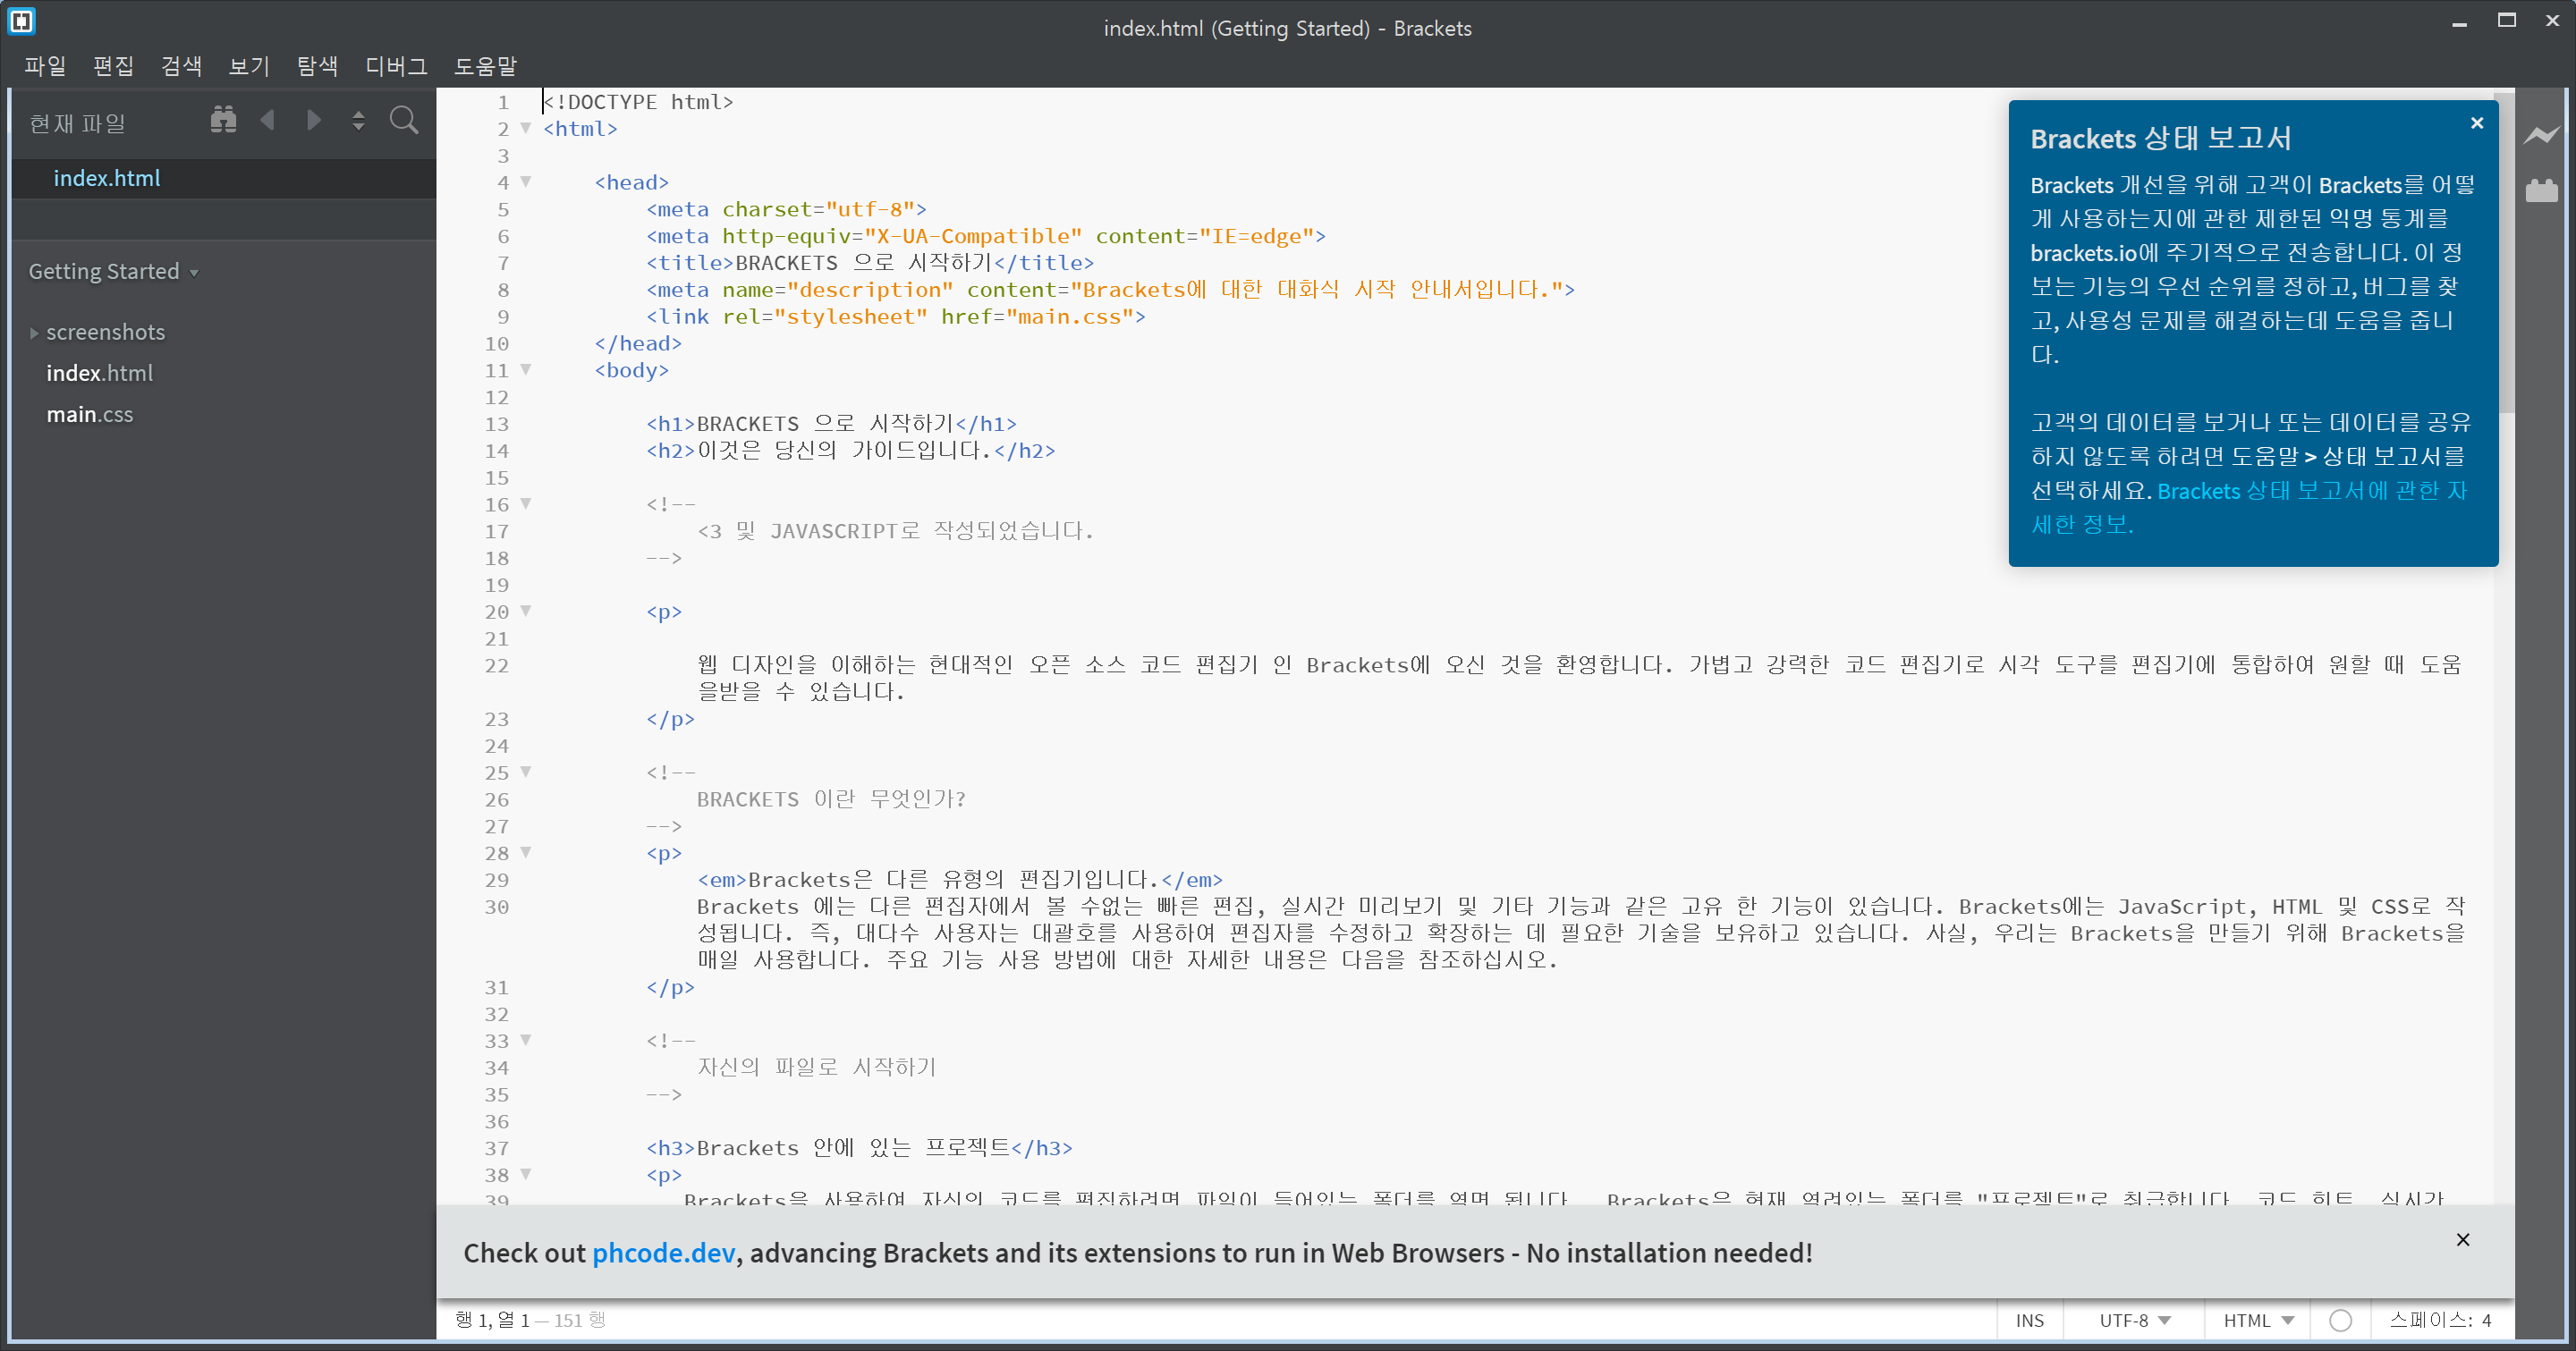Fold the comment block at line 33
The image size is (2576, 1351).
coord(525,1040)
